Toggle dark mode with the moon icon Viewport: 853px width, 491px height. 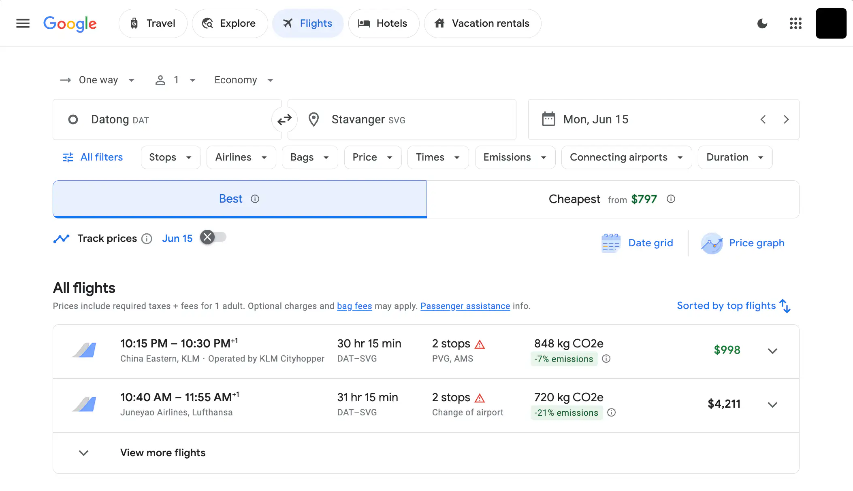[763, 23]
